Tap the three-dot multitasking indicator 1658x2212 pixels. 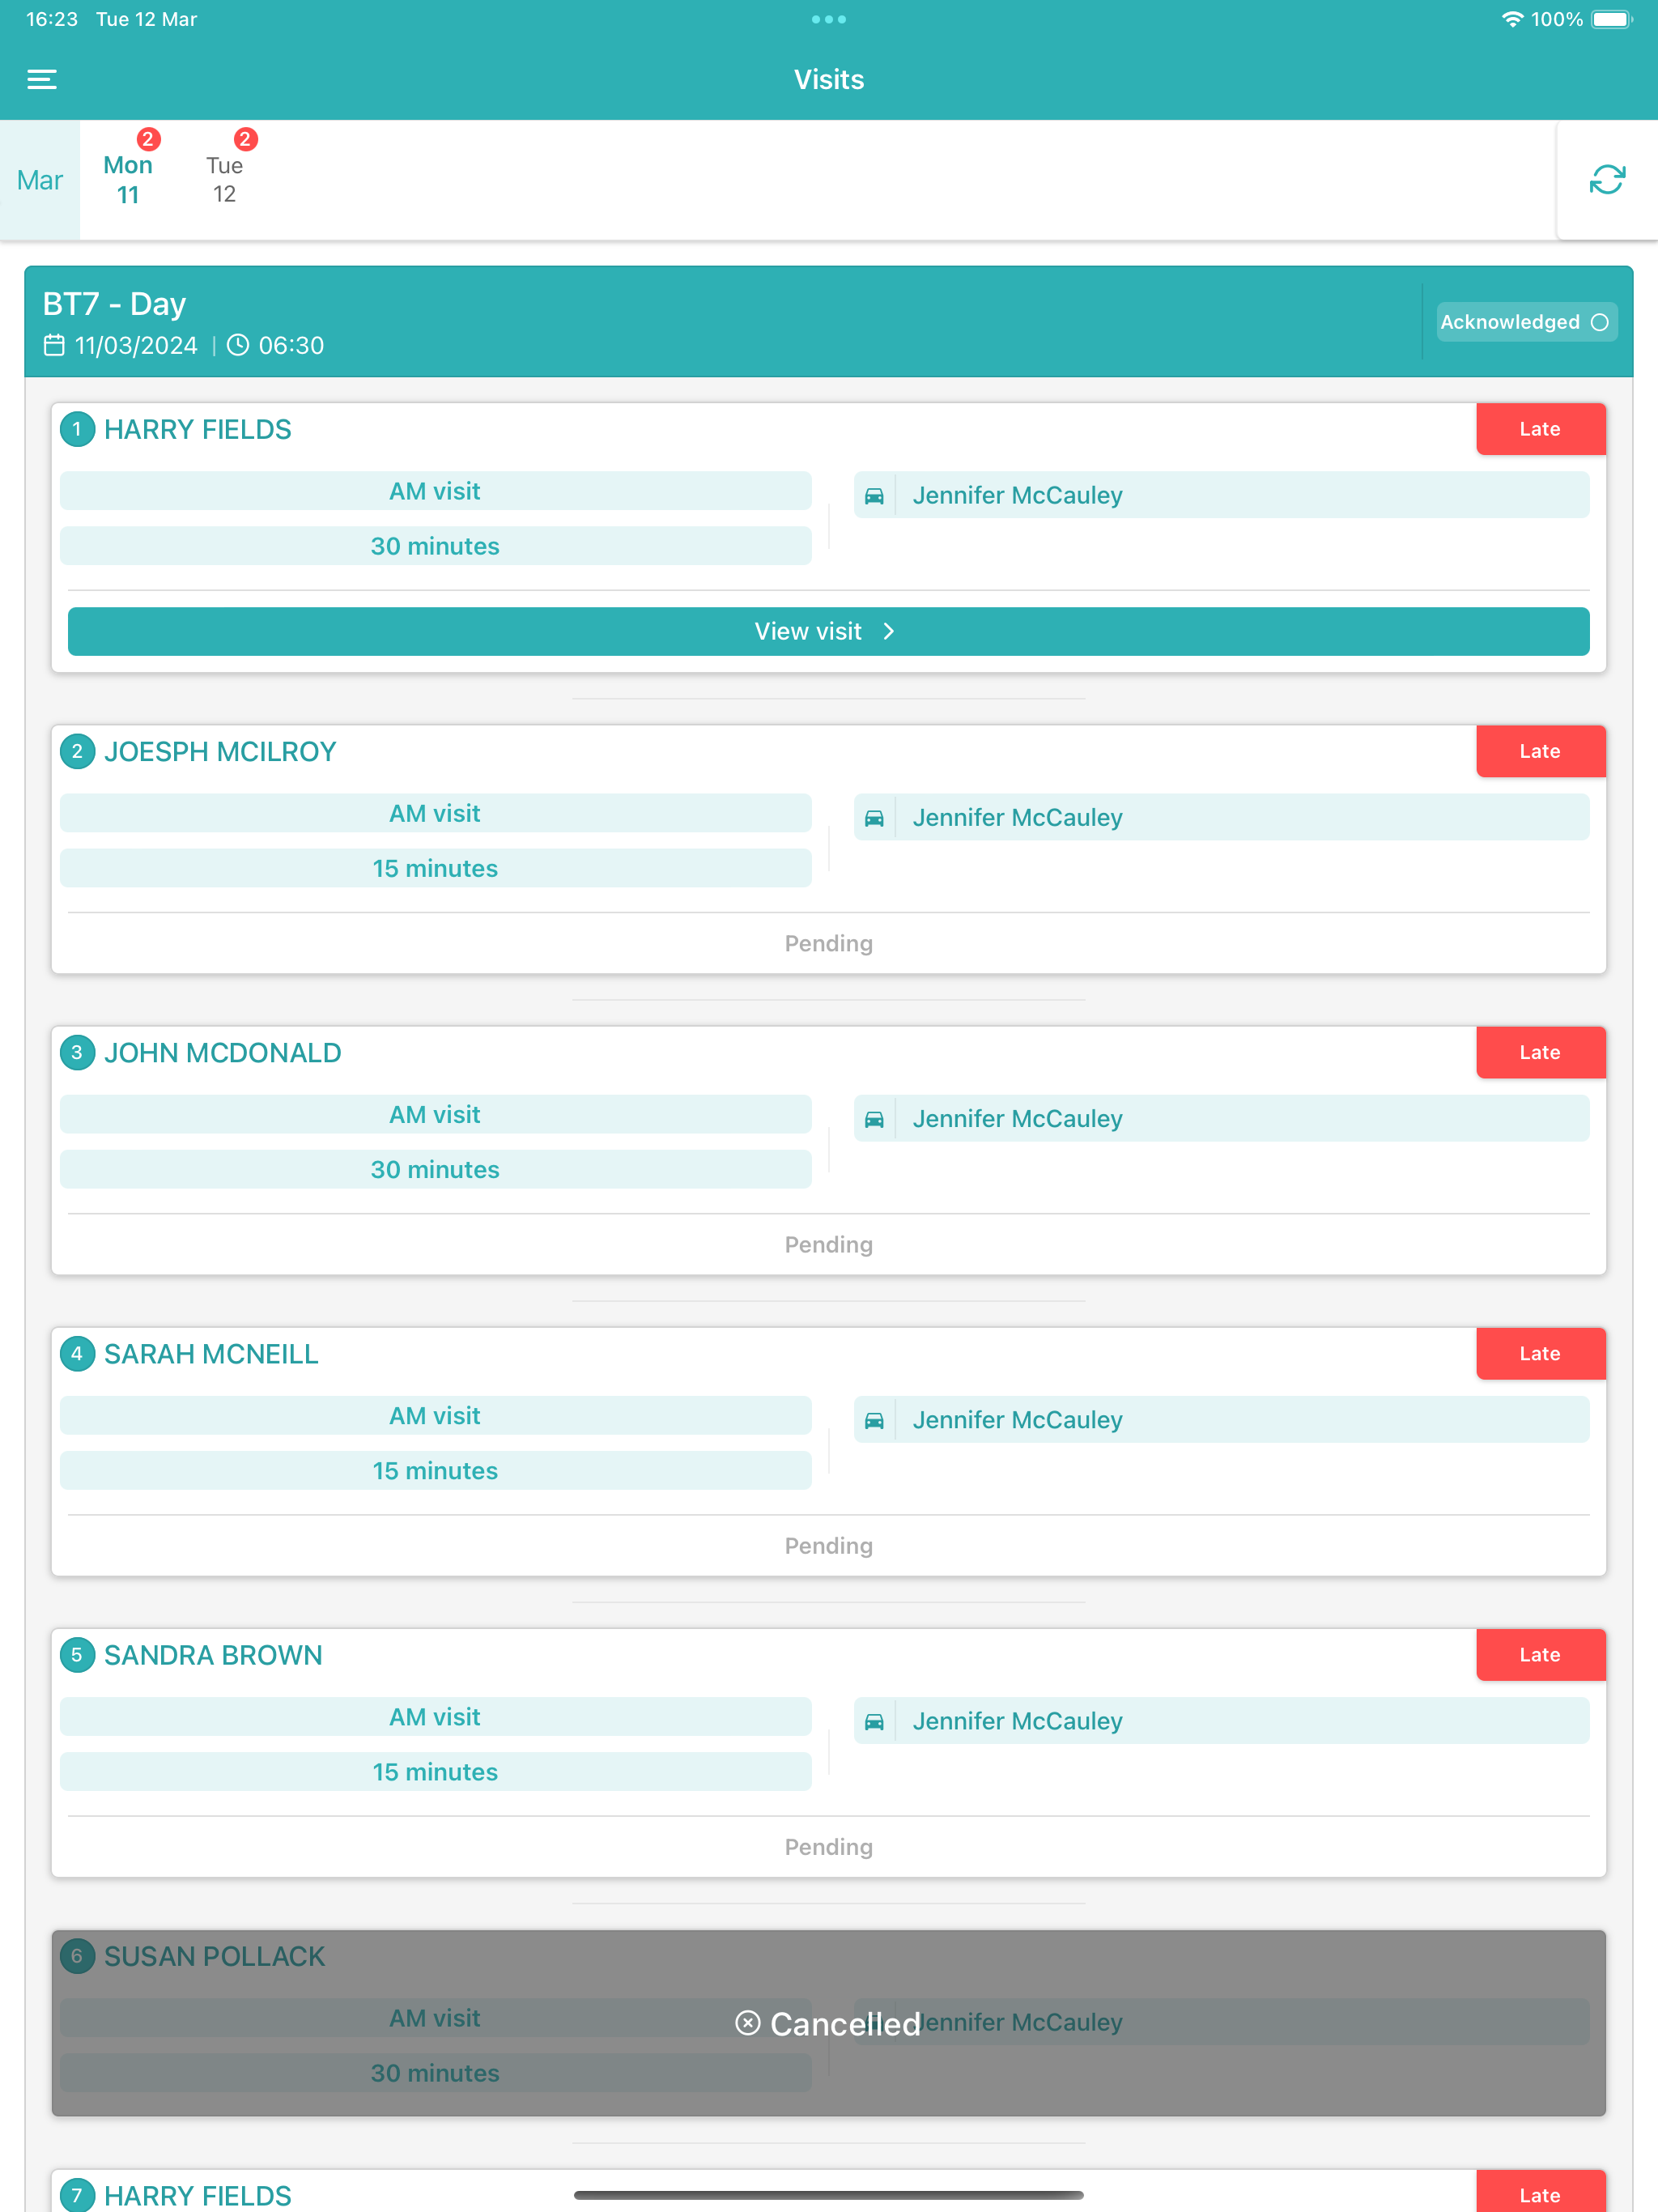pos(829,19)
